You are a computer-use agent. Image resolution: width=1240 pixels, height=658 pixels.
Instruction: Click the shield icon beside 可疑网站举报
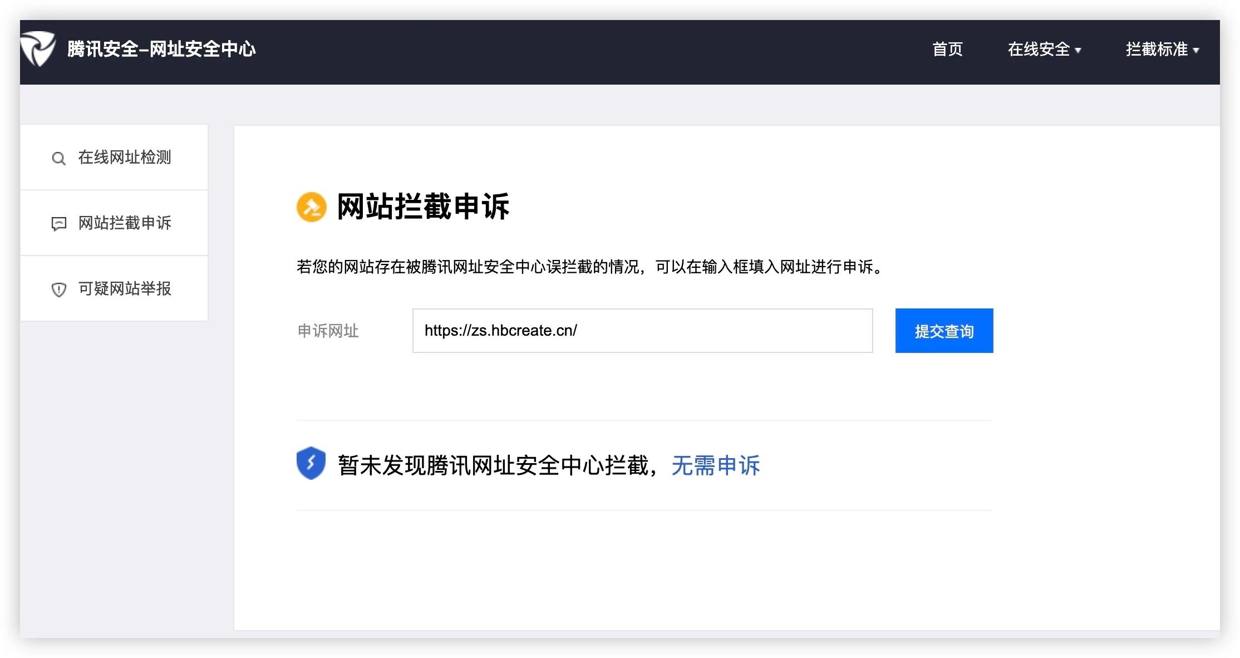58,289
